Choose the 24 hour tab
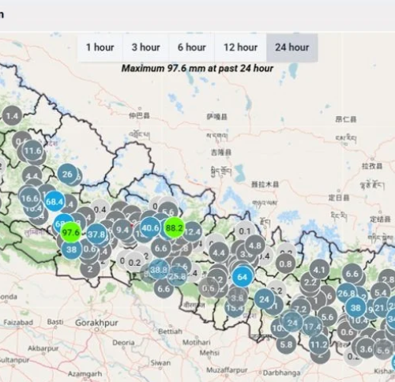 pyautogui.click(x=292, y=47)
